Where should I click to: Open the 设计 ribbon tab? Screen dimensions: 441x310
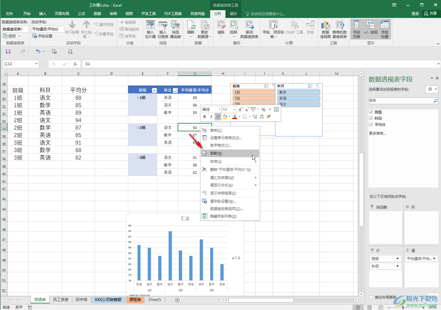(x=234, y=14)
